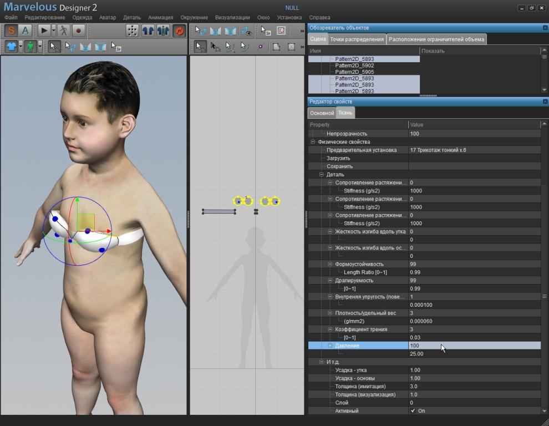Collapse the Физические свойства group
Image resolution: width=549 pixels, height=426 pixels.
[313, 142]
